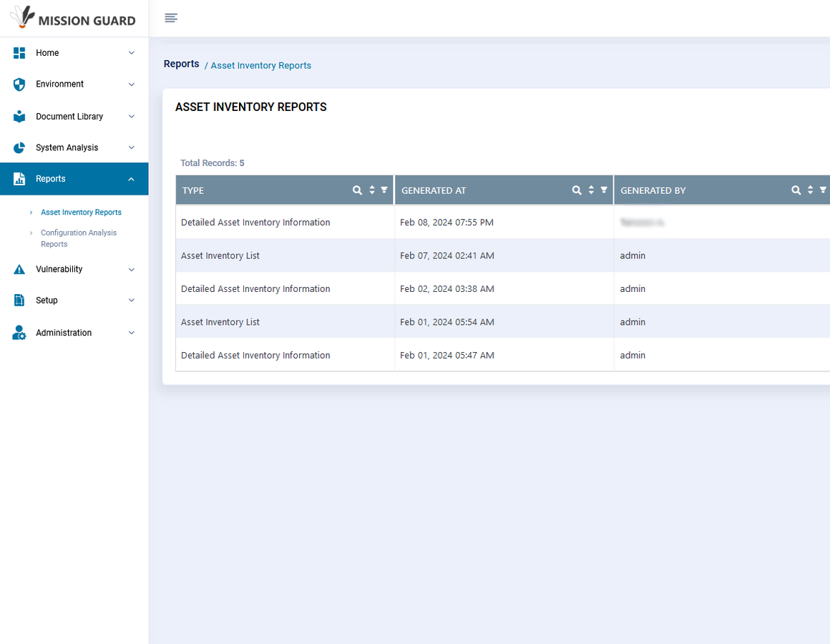The width and height of the screenshot is (830, 644).
Task: Open the System Analysis menu item
Action: pyautogui.click(x=74, y=147)
